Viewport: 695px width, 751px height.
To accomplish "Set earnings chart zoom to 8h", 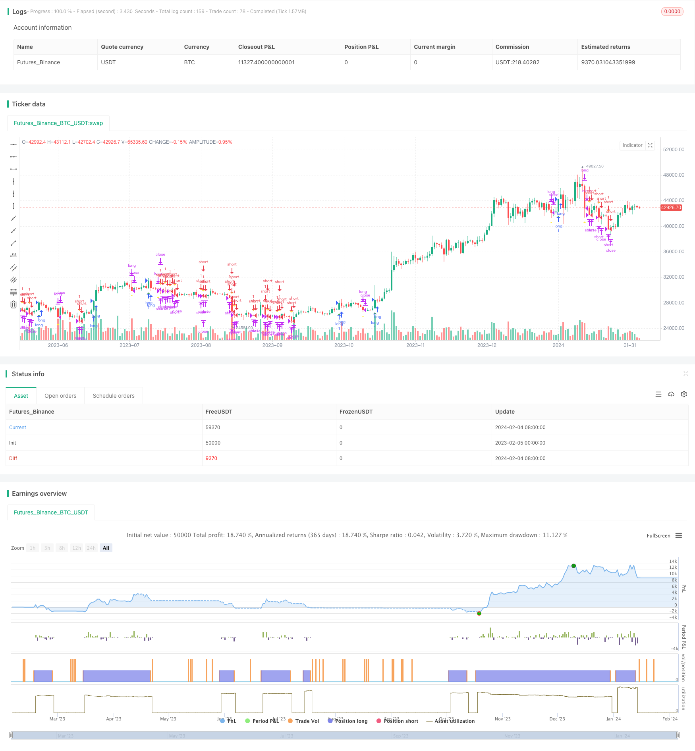I will (x=62, y=548).
